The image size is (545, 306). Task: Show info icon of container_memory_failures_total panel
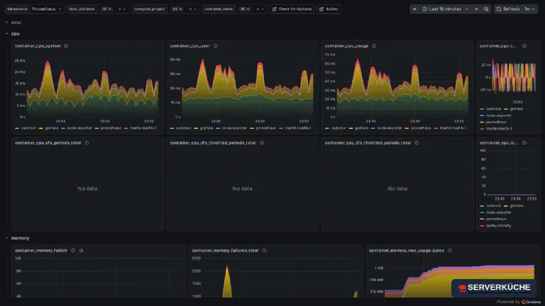coord(264,251)
